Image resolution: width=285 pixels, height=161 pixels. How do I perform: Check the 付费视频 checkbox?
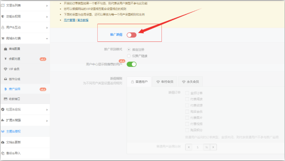click(x=187, y=124)
